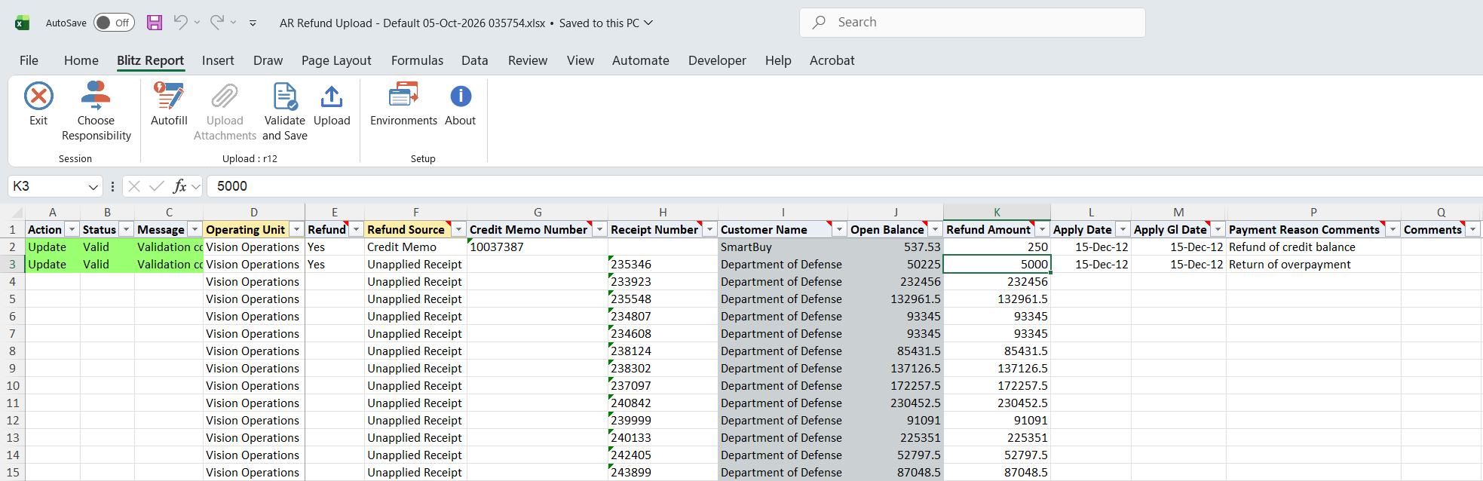Switch to the Formulas tab
Screen dimensions: 1483x481
(x=417, y=60)
